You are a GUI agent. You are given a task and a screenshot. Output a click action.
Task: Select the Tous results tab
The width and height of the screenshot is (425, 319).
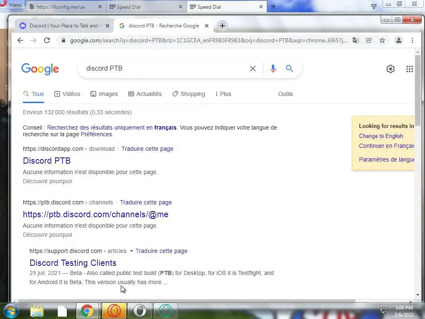[33, 94]
